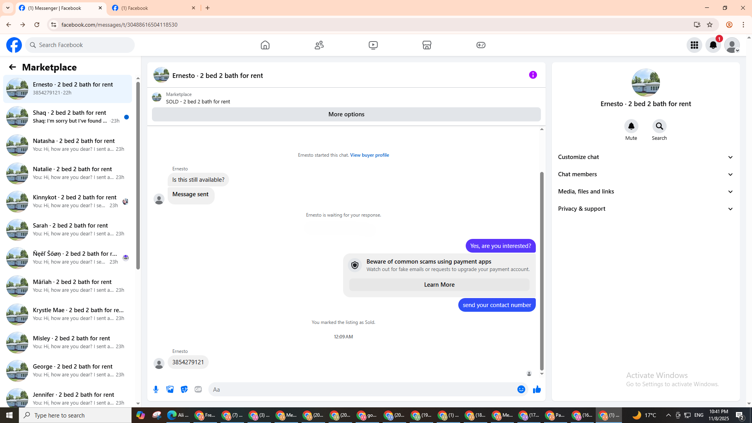Viewport: 752px width, 423px height.
Task: Expand Privacy & support section
Action: (645, 209)
